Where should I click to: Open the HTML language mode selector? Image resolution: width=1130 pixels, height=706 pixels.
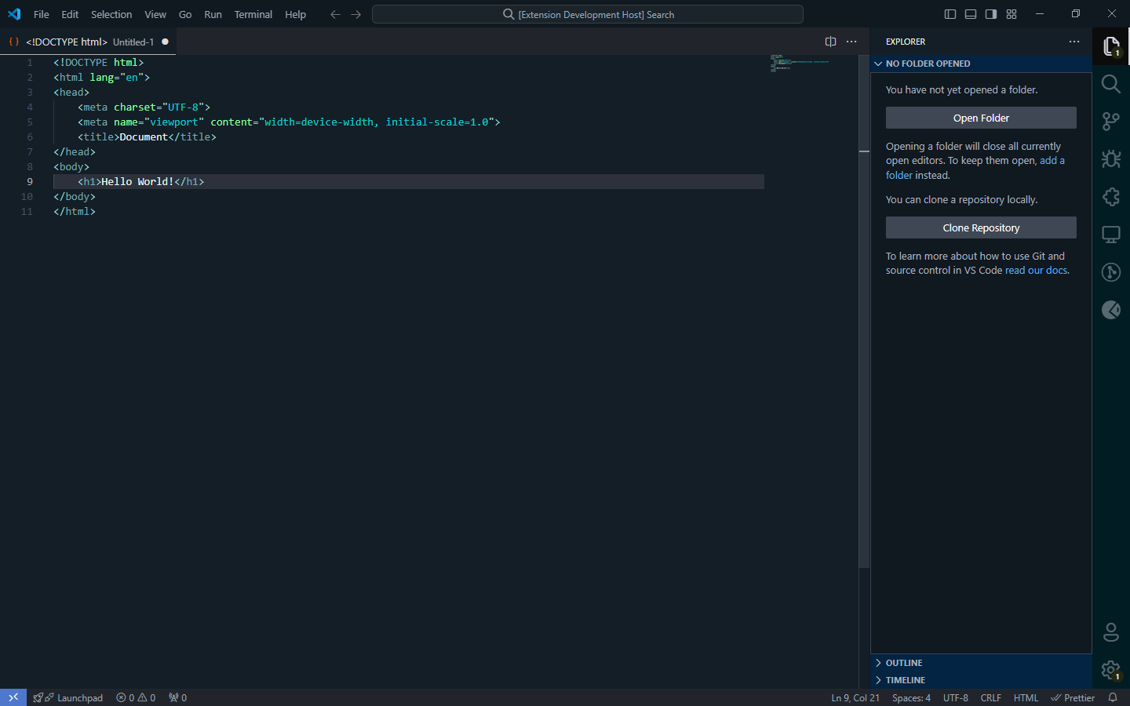pyautogui.click(x=1026, y=697)
